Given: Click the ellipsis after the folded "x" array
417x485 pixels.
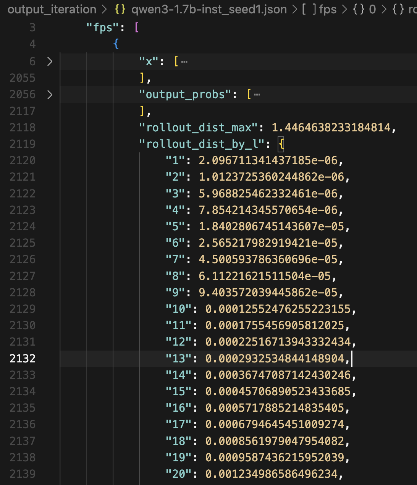Looking at the screenshot, I should pyautogui.click(x=184, y=61).
